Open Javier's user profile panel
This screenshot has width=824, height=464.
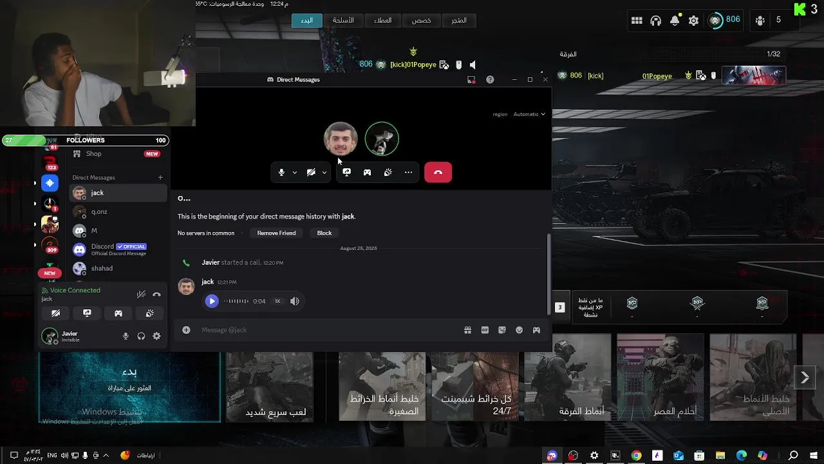pos(77,336)
